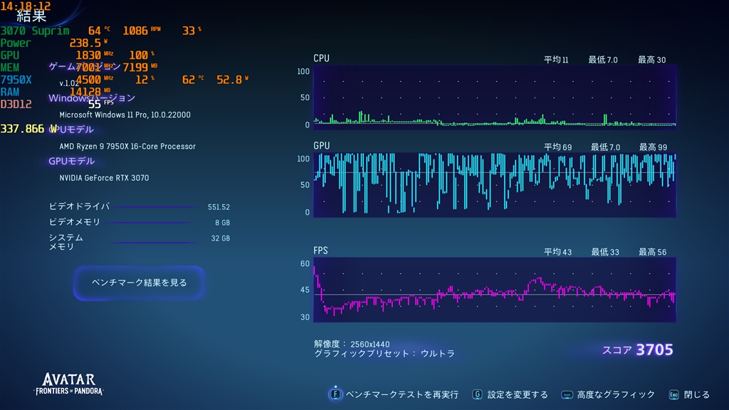Click FPS 平均 43 value
729x410 pixels.
click(557, 252)
